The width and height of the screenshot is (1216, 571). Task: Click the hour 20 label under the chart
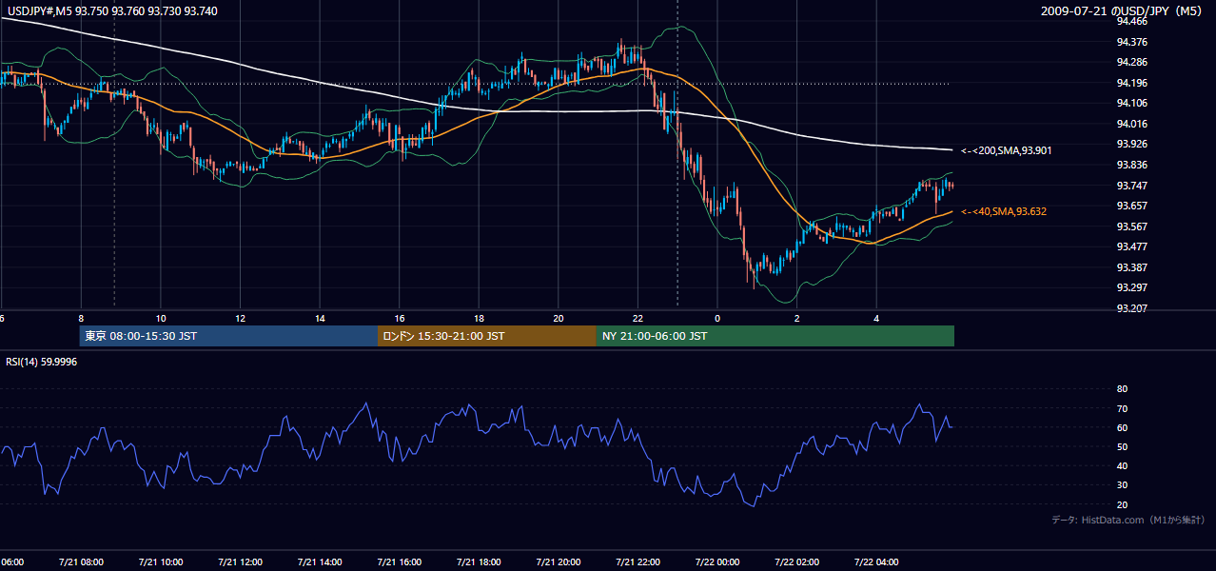[559, 318]
